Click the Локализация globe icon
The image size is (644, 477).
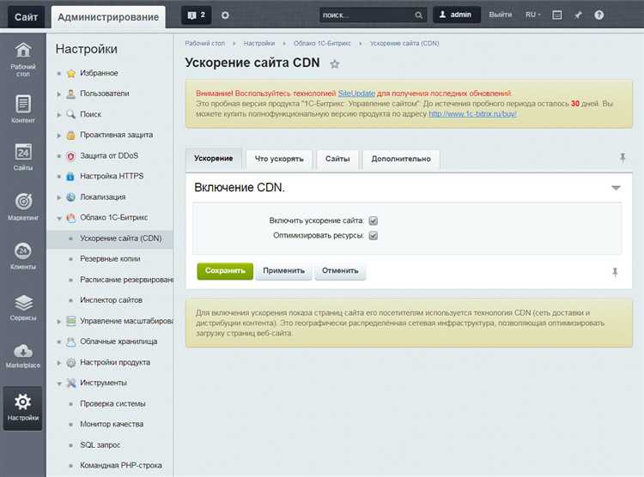point(71,197)
